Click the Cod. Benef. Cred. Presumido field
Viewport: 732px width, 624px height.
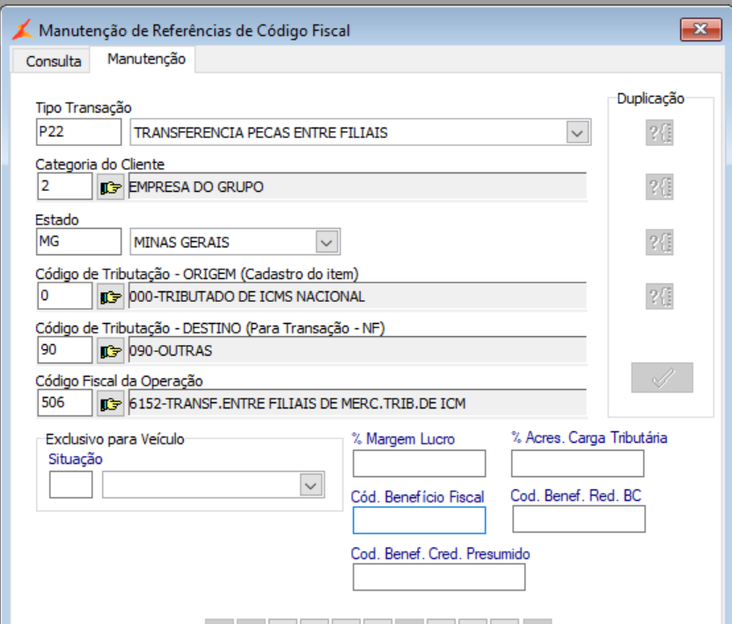439,576
